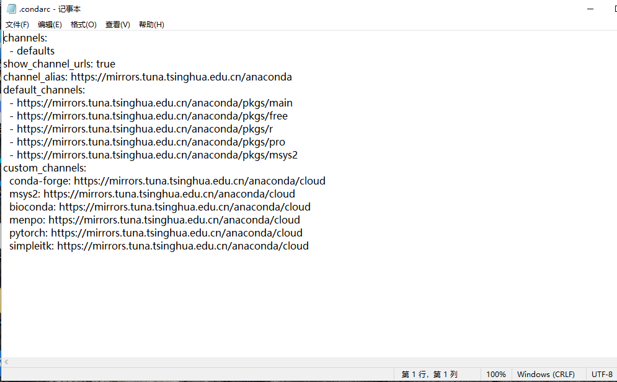Click the UTF-8 encoding status entry
The width and height of the screenshot is (617, 382).
[602, 375]
